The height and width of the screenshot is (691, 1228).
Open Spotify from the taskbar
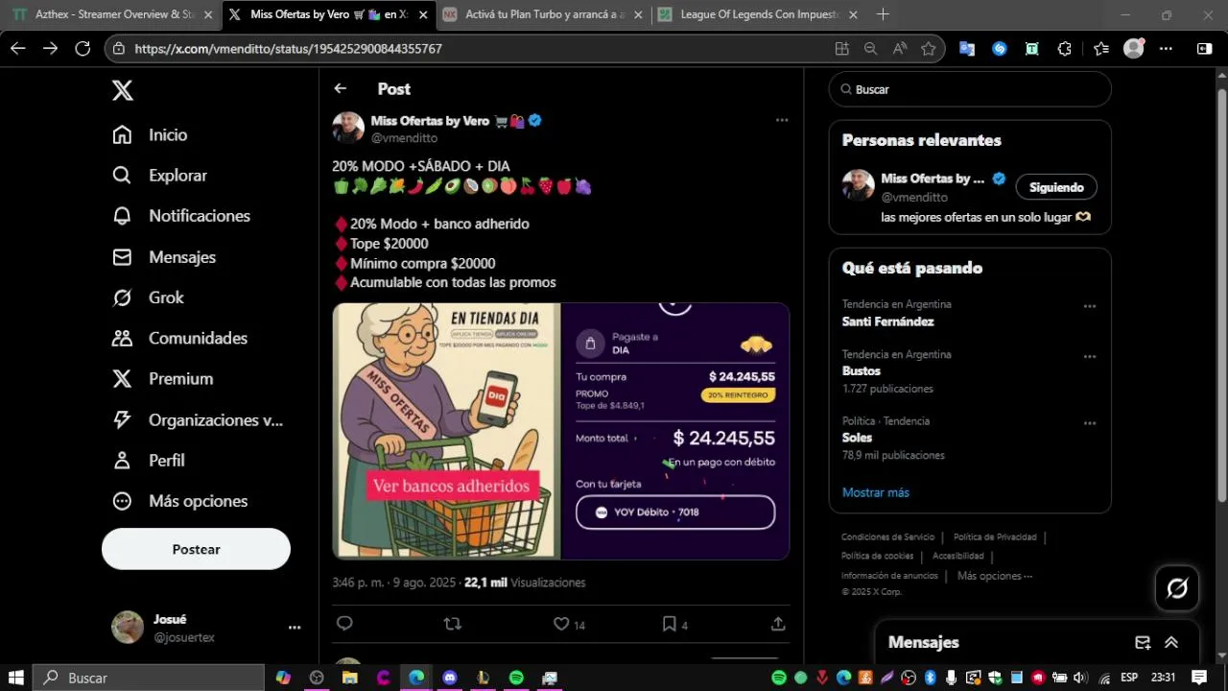pos(516,678)
